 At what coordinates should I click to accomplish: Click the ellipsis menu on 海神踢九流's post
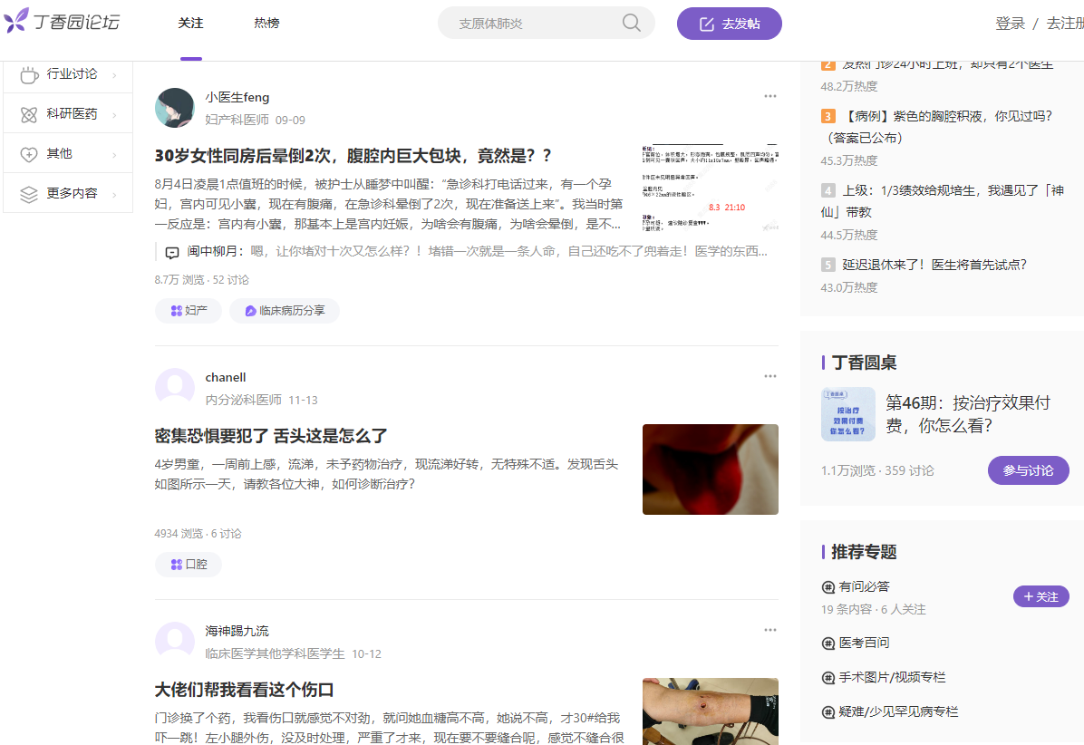[x=769, y=630]
